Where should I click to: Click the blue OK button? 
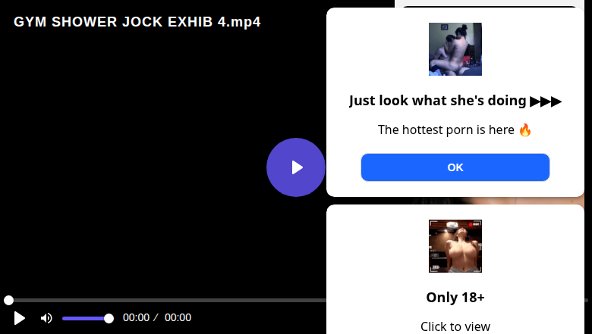(455, 167)
